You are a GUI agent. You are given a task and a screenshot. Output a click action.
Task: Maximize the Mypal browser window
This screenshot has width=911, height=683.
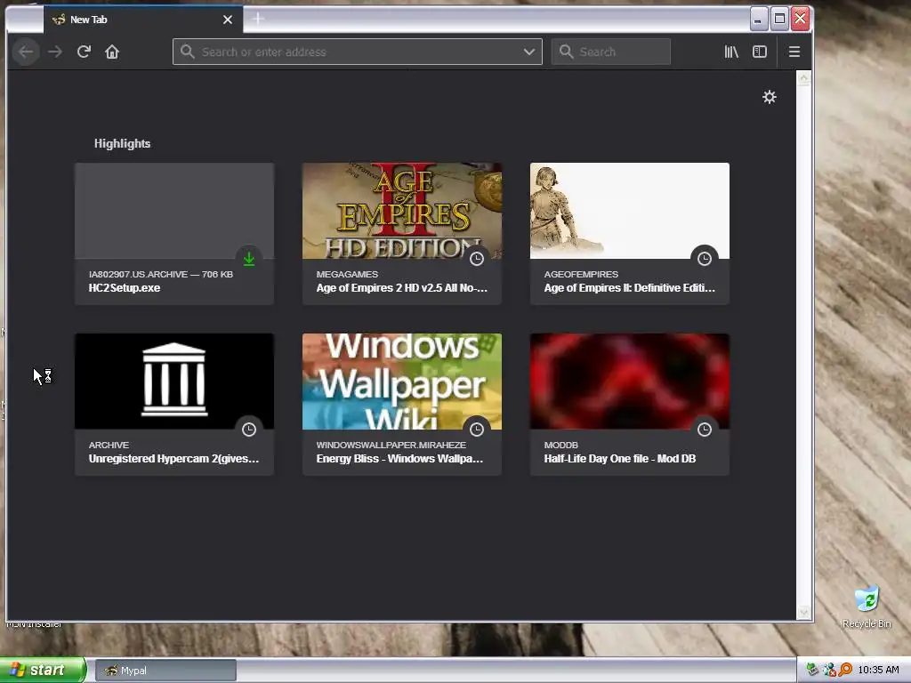click(x=779, y=20)
